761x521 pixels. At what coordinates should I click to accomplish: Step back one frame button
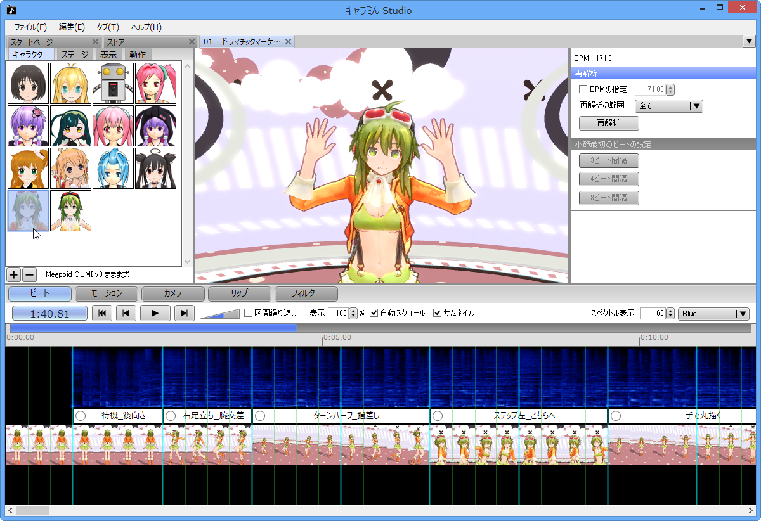[x=126, y=312]
